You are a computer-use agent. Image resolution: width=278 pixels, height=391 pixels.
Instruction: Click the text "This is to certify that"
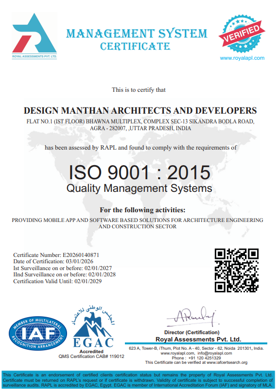[x=139, y=90]
